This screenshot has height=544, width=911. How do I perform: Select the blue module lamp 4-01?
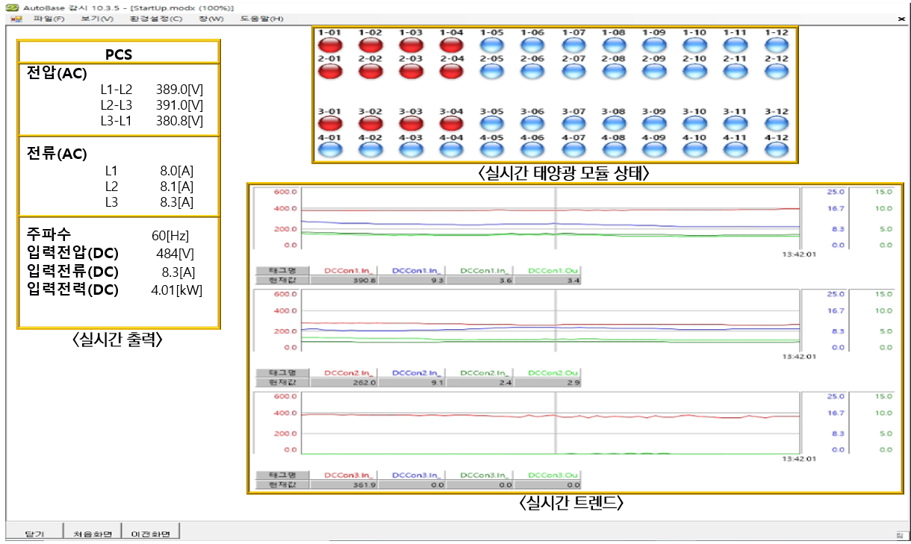329,149
